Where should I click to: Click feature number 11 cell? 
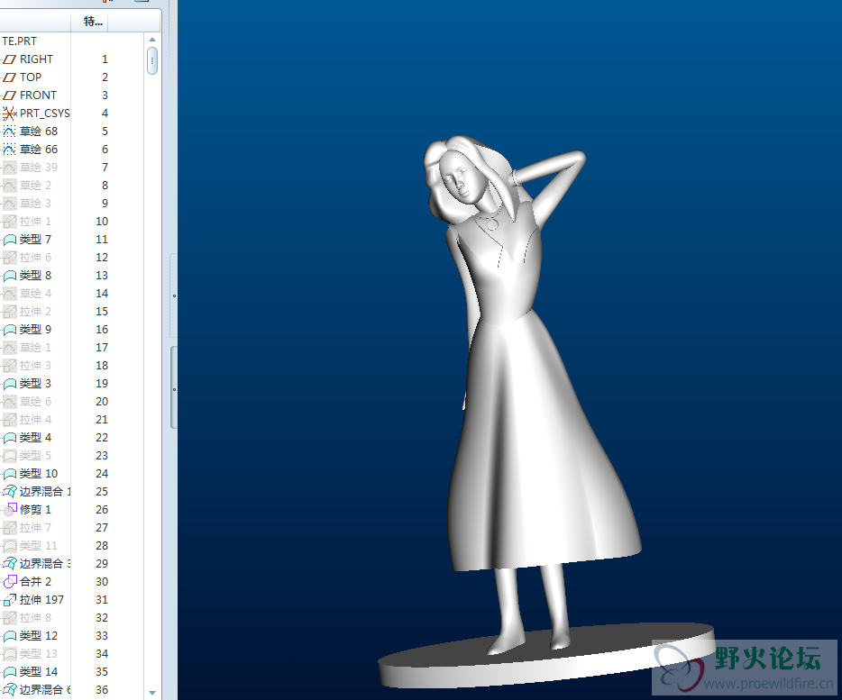[x=102, y=240]
